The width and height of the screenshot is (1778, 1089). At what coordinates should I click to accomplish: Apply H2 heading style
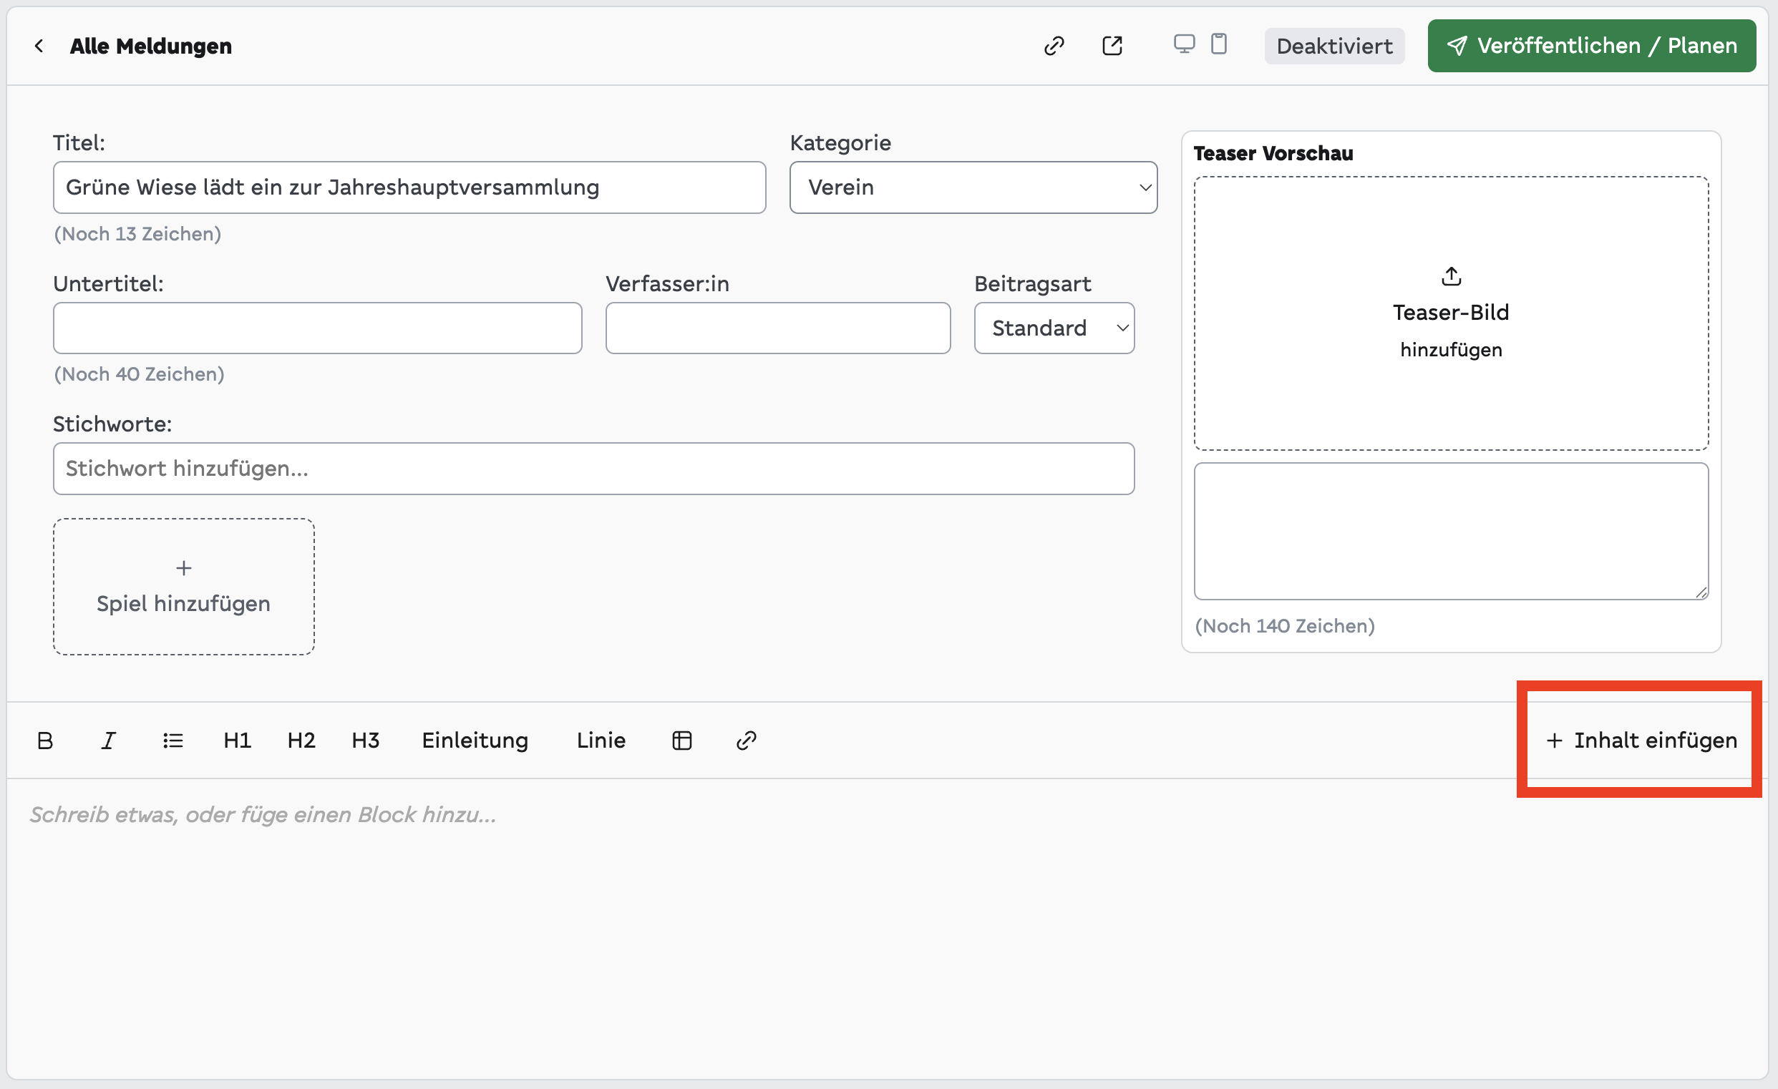pyautogui.click(x=301, y=741)
